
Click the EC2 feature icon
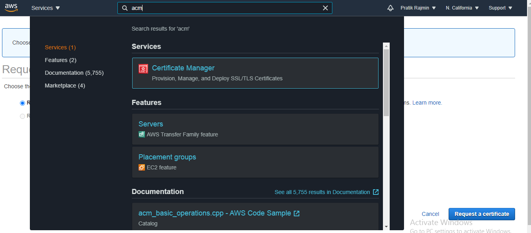[142, 167]
